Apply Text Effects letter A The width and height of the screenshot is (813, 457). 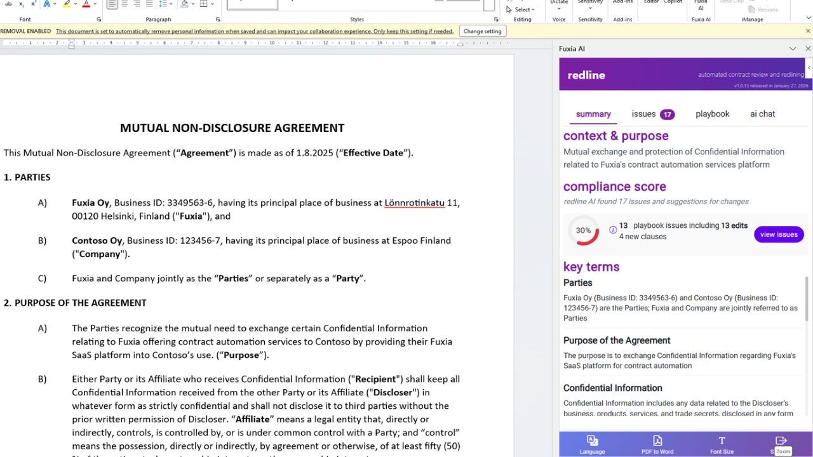47,4
